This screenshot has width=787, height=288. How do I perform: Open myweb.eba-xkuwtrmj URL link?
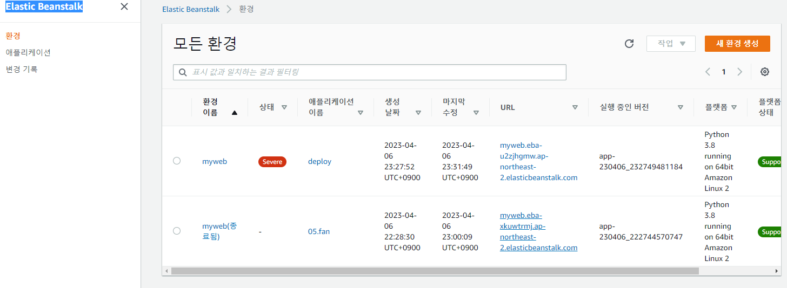coord(539,231)
